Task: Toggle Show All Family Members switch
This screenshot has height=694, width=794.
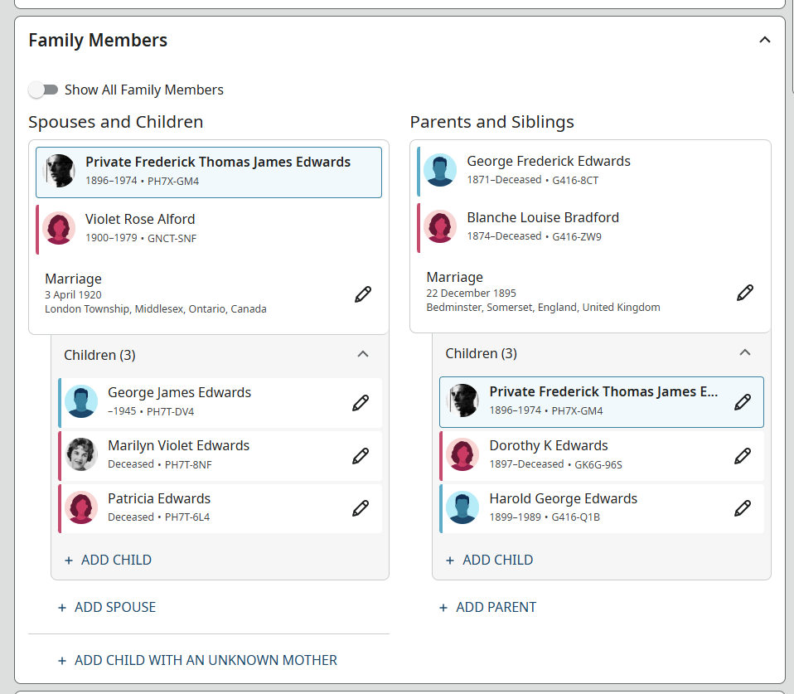Action: click(43, 90)
